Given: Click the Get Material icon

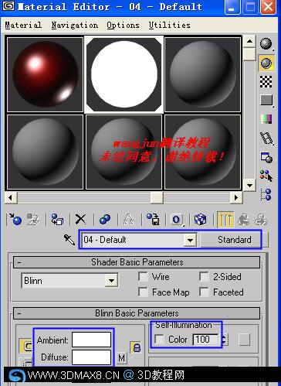Looking at the screenshot, I should (x=15, y=220).
